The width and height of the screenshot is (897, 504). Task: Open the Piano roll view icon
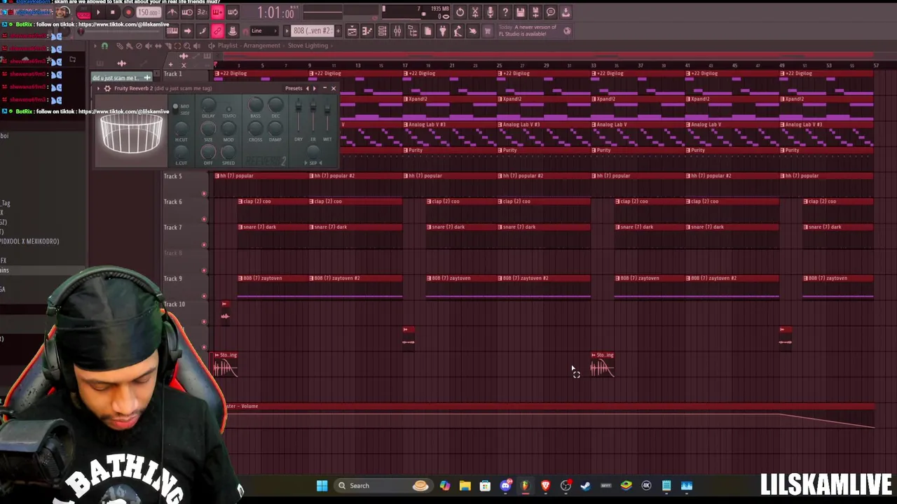click(x=367, y=31)
